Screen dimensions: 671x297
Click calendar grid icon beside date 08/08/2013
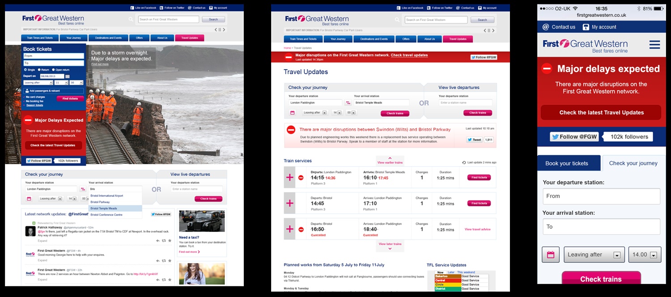pos(68,76)
